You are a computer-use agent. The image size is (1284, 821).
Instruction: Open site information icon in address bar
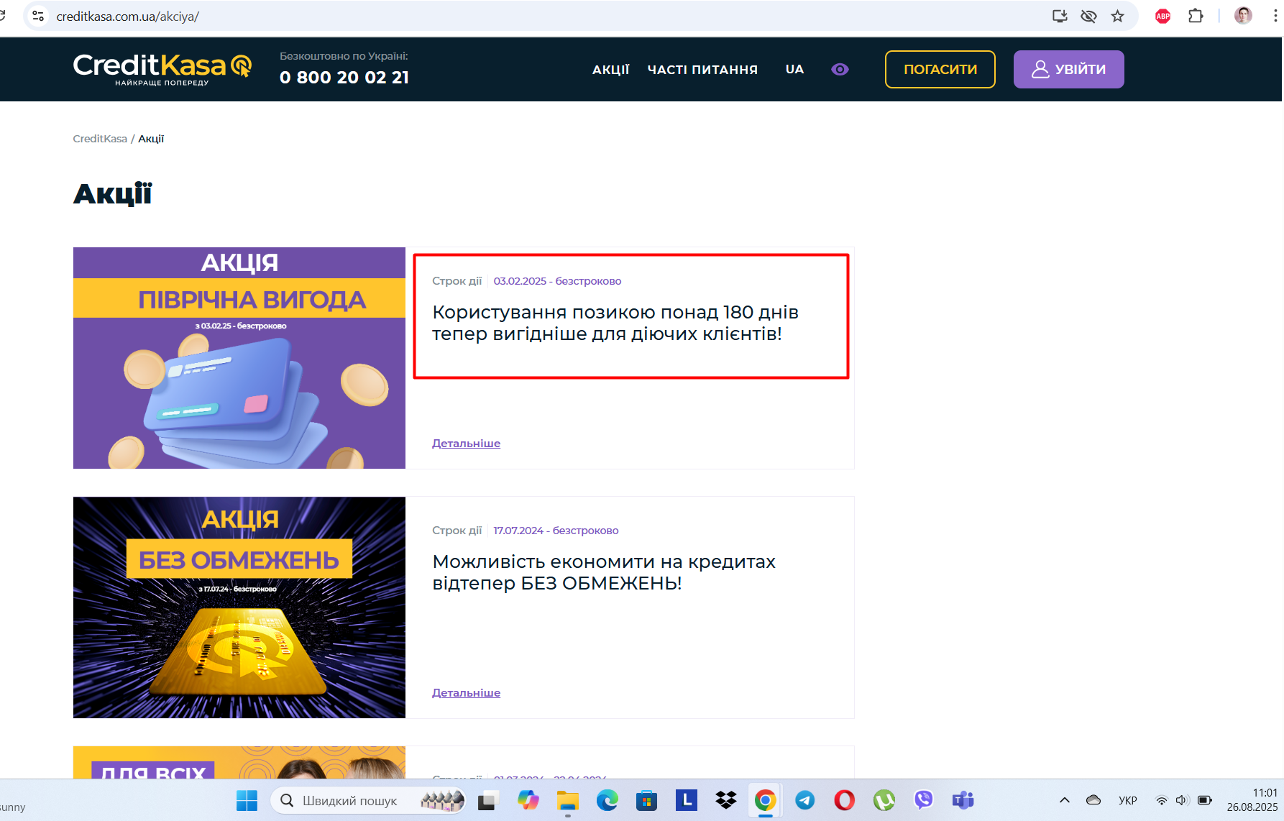coord(38,16)
